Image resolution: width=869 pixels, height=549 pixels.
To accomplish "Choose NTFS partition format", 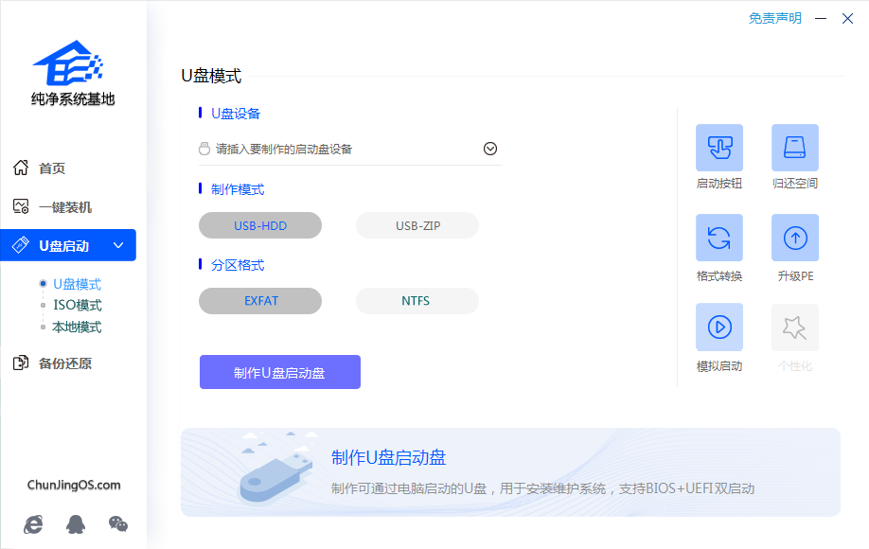I will pyautogui.click(x=417, y=301).
